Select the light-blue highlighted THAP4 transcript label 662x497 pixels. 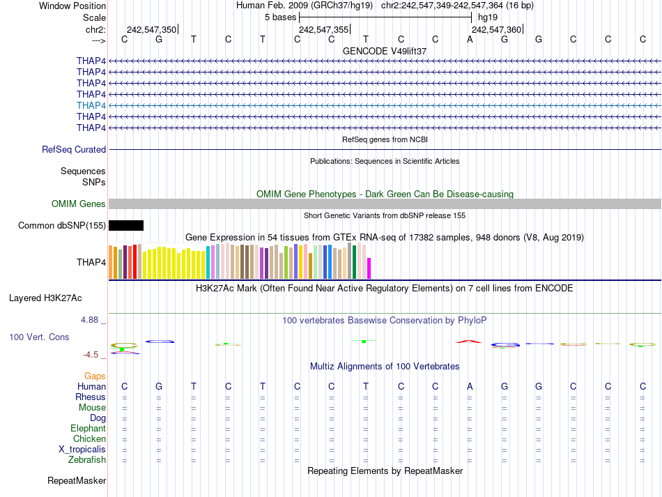click(x=91, y=105)
